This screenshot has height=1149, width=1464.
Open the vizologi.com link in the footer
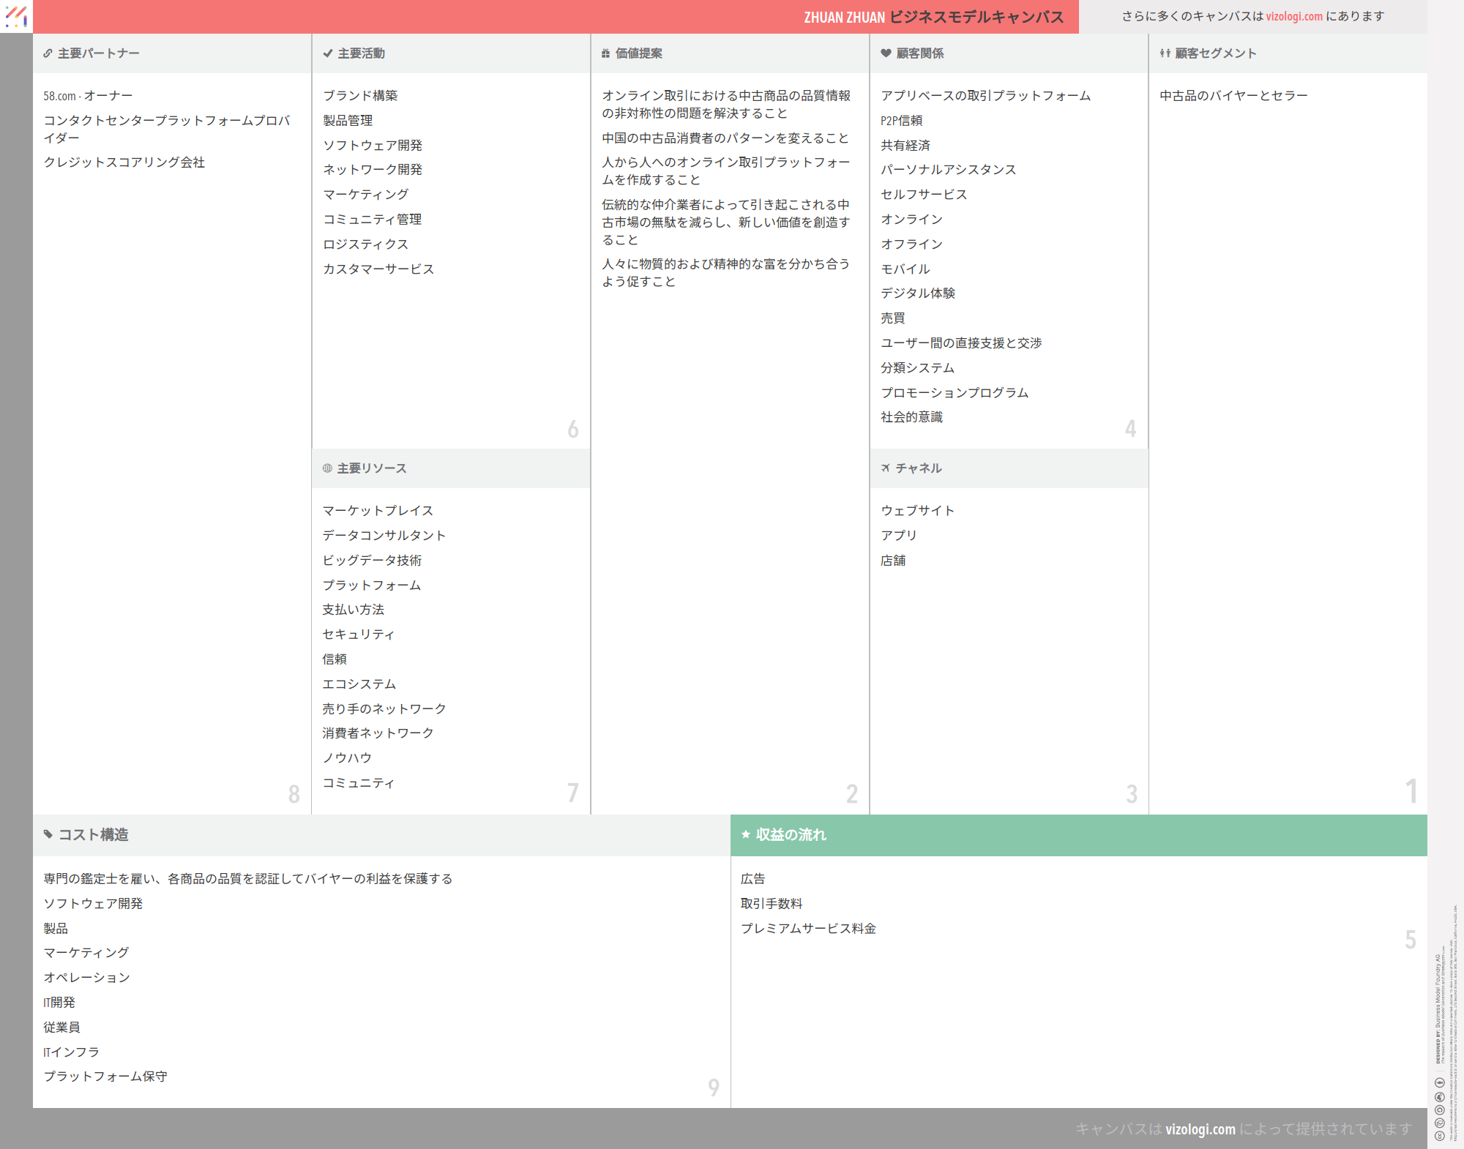(1200, 1129)
